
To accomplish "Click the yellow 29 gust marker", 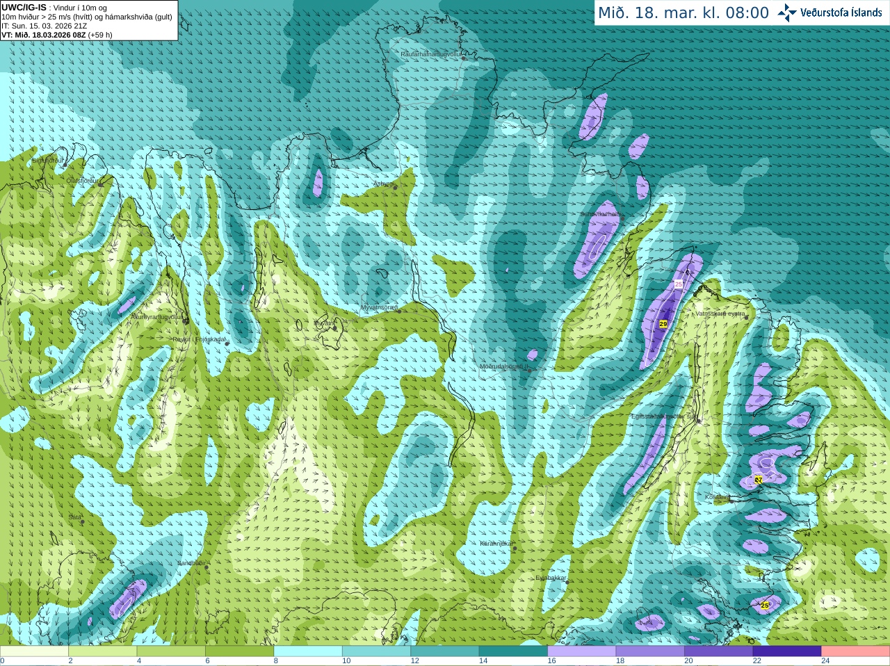I will [663, 324].
